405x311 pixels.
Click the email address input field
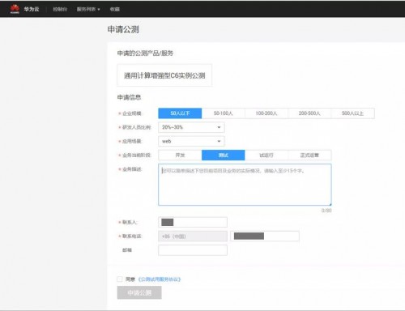coord(193,250)
